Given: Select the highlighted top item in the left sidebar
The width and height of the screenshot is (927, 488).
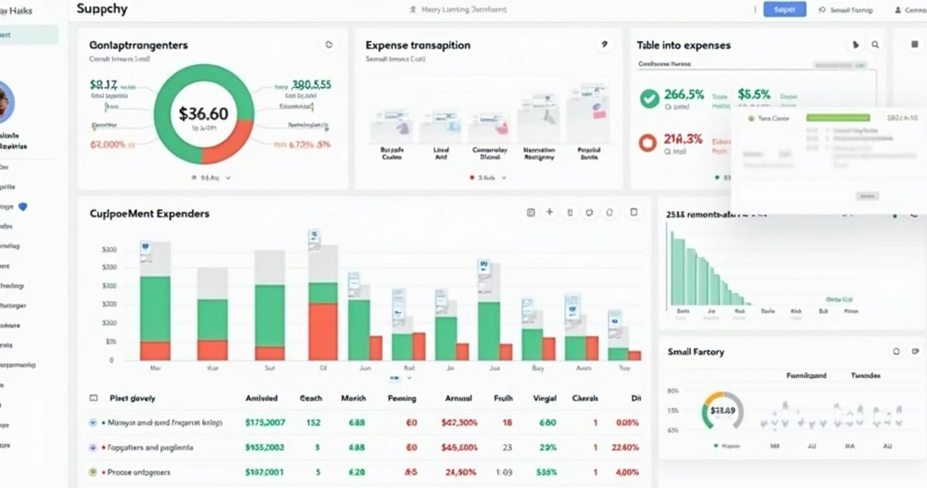Looking at the screenshot, I should (x=29, y=34).
